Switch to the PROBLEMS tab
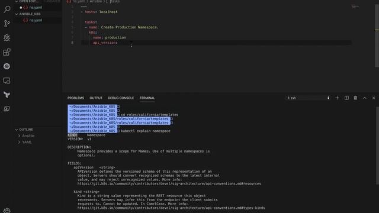 pos(76,98)
